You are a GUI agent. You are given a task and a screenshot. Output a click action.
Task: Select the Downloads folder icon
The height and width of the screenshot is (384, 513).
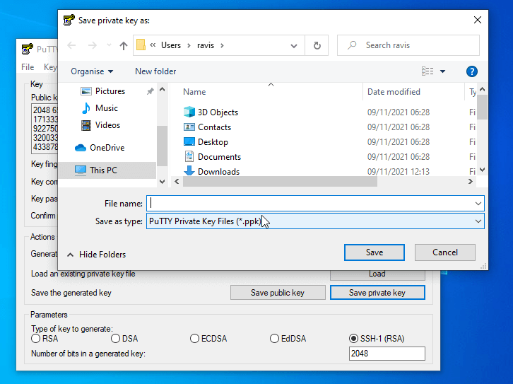coord(189,171)
